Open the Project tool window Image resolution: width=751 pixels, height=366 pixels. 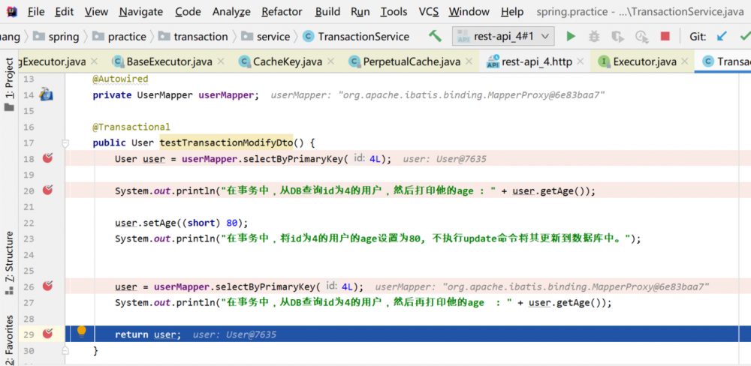pyautogui.click(x=9, y=83)
